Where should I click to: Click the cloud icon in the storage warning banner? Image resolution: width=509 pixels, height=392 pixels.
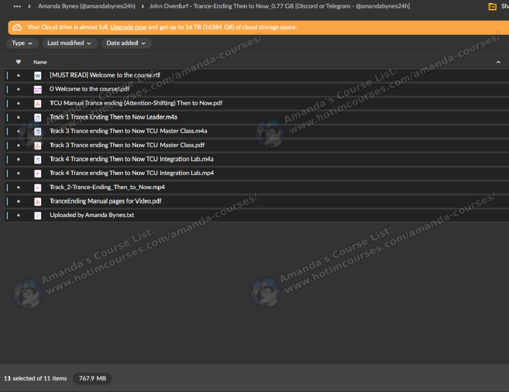coord(17,27)
